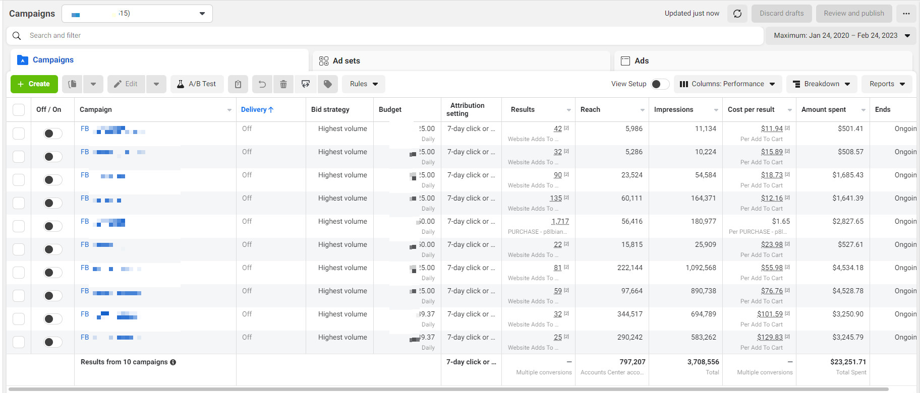920x393 pixels.
Task: Click the trash delete icon
Action: (283, 84)
